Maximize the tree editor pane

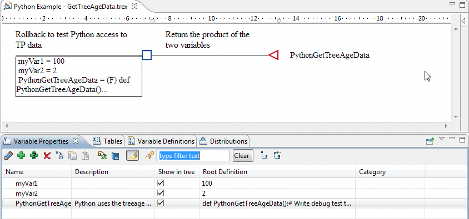click(463, 4)
